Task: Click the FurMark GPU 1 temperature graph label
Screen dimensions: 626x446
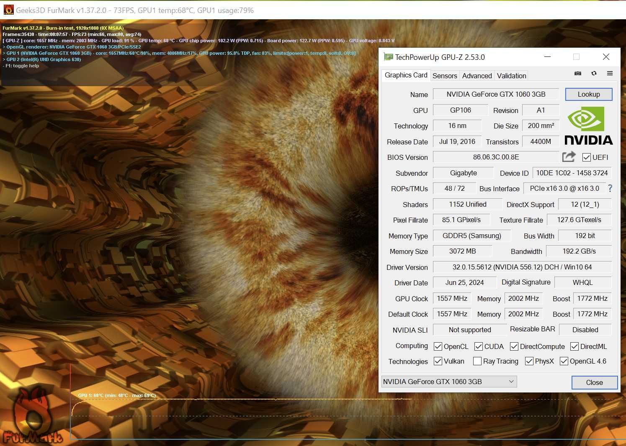Action: click(117, 395)
